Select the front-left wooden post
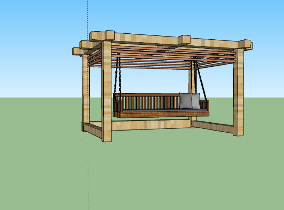The width and height of the screenshot is (284, 210). coord(106,92)
